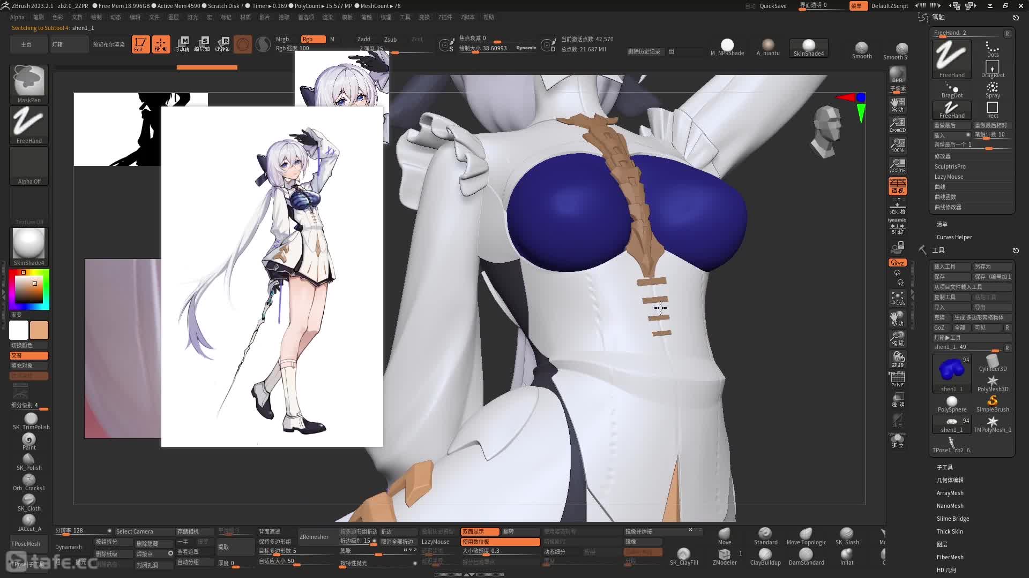This screenshot has height=578, width=1029.
Task: Click the 载入工具 load tool button
Action: tap(952, 267)
